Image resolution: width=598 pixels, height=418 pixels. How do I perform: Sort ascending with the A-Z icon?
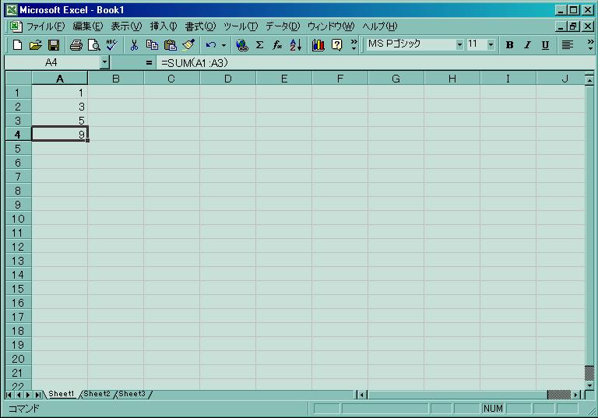tap(296, 45)
